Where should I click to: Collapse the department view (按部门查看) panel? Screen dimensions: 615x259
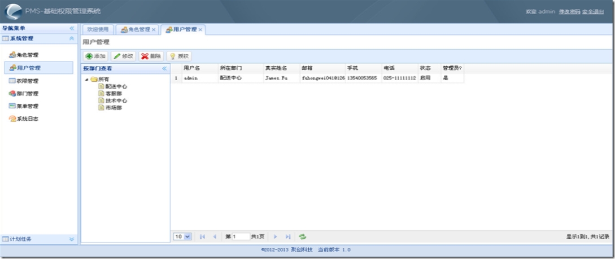point(164,68)
